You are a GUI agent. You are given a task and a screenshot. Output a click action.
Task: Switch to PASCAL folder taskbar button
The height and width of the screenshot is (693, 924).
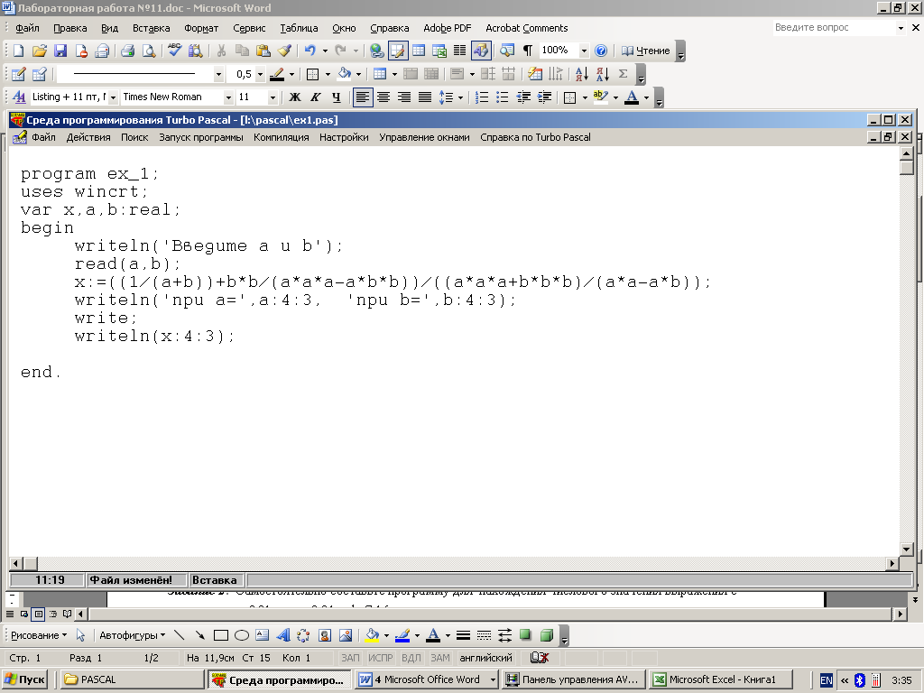(x=132, y=679)
